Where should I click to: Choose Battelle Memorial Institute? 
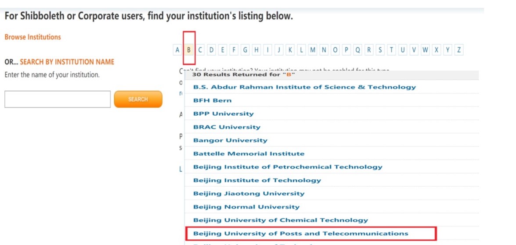(x=249, y=154)
